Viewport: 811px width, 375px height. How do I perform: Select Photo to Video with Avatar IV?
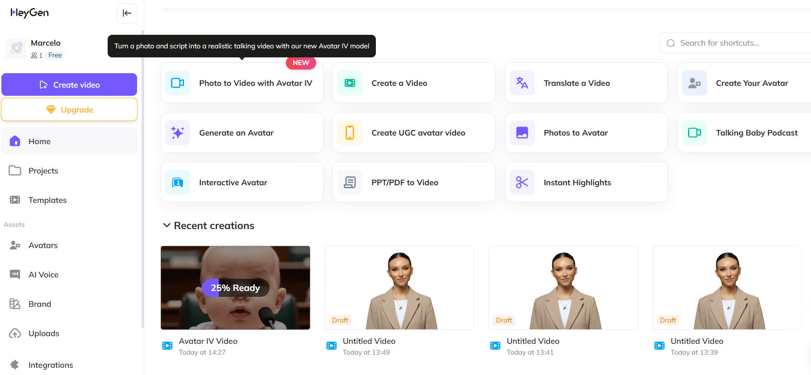coord(242,83)
